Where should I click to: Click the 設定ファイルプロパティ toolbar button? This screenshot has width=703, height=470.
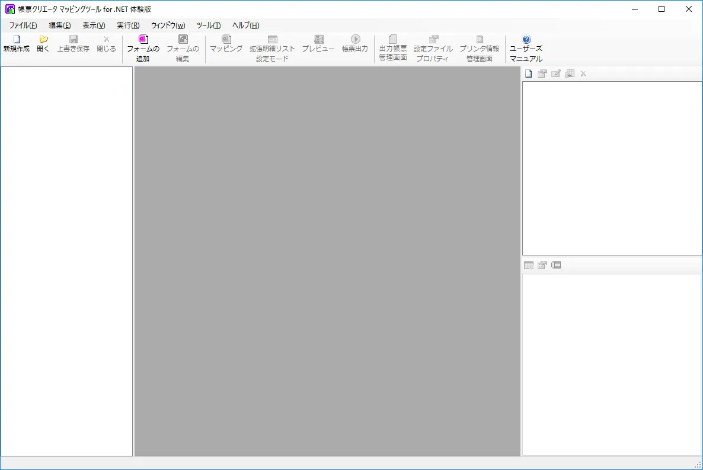click(x=433, y=39)
